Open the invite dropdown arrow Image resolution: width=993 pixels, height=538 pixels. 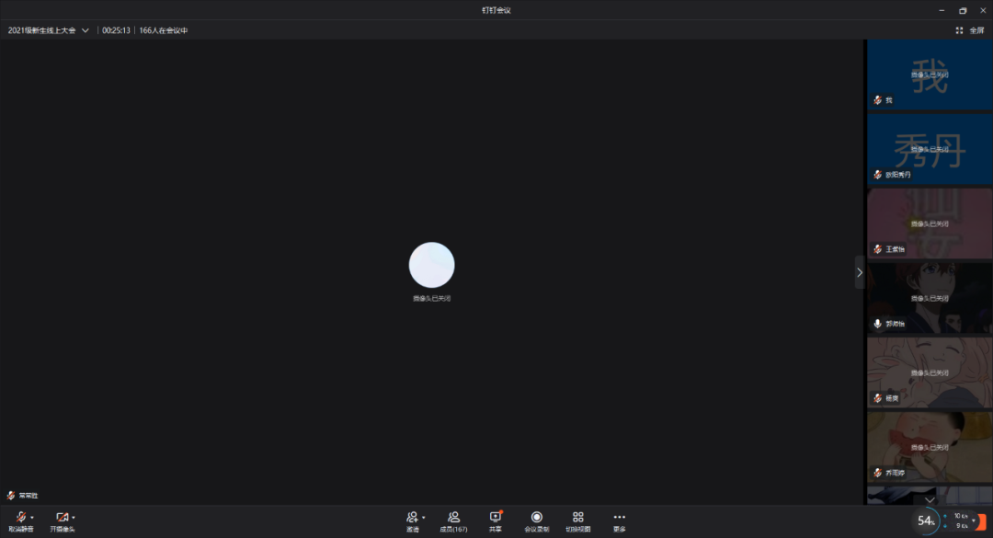point(424,518)
